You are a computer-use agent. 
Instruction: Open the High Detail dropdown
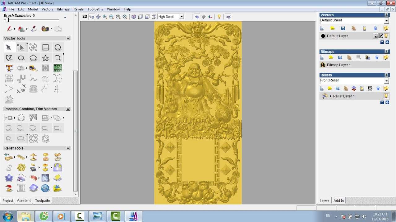point(182,17)
